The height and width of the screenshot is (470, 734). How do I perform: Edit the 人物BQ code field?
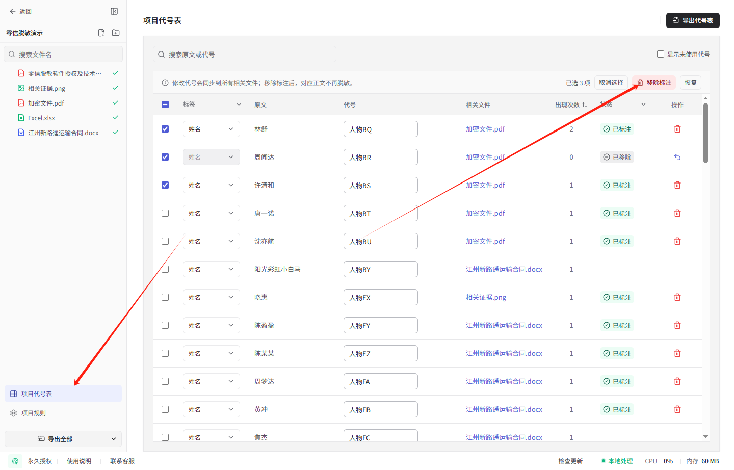(x=381, y=129)
